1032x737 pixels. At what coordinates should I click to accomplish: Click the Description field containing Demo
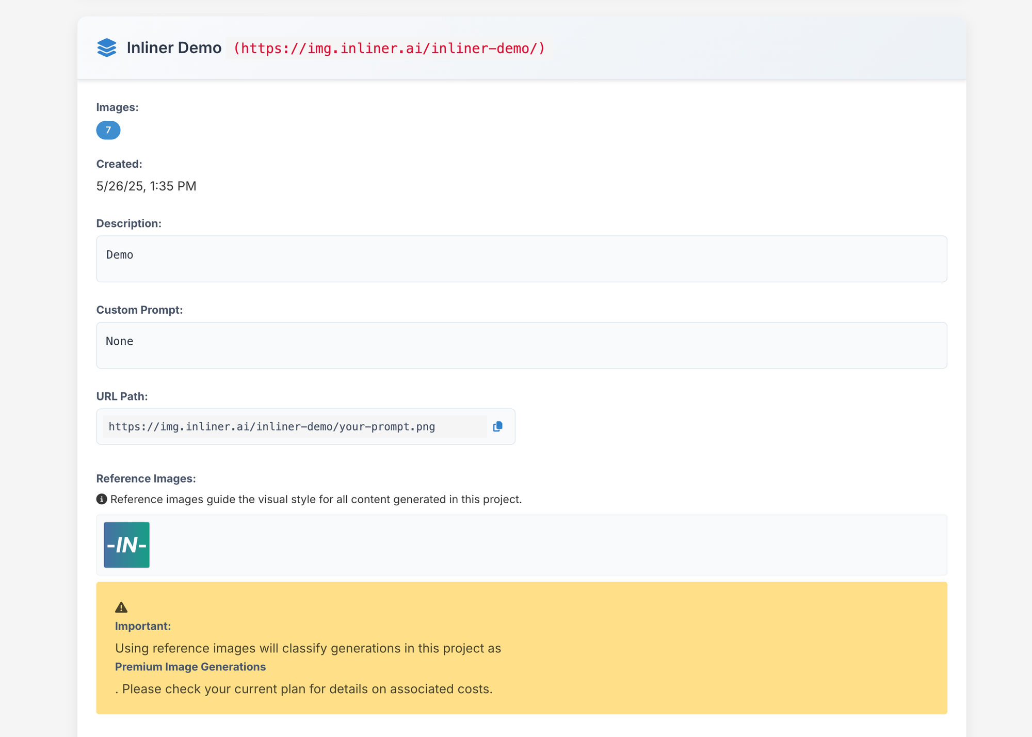tap(521, 258)
